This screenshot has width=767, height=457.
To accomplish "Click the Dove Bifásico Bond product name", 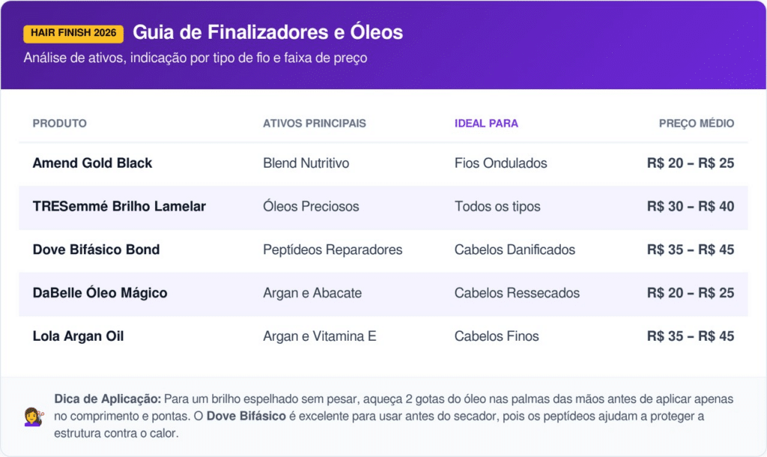I will point(96,250).
